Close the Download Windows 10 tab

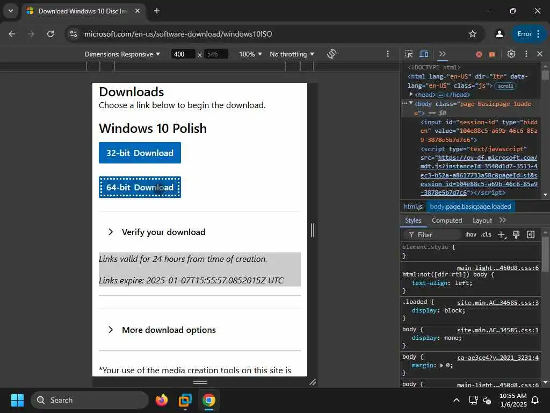coord(137,11)
